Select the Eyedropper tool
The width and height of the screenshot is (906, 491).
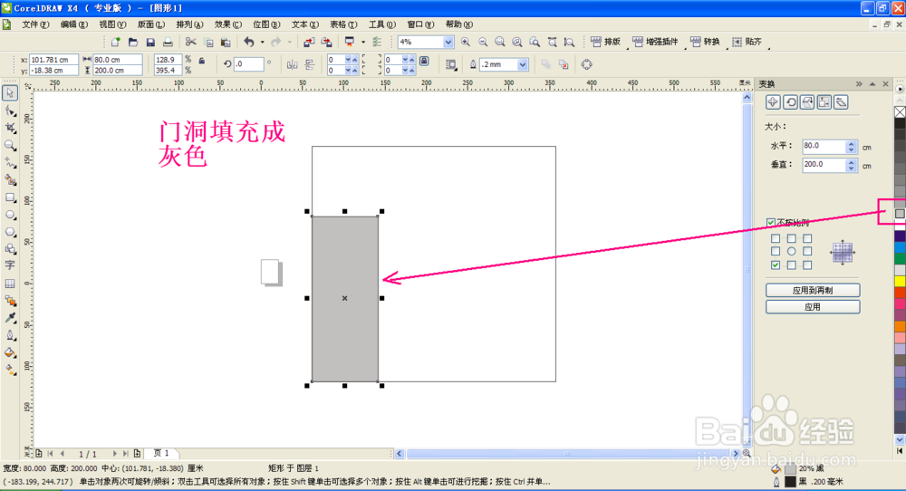click(x=10, y=318)
